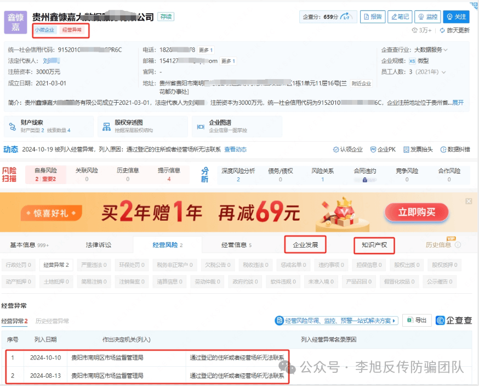Click the 查看动态 link
Screen dimensions: 479x386
tap(235, 149)
